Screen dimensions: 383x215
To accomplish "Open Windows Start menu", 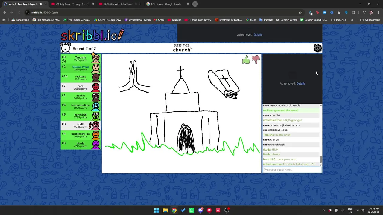I will pos(156,210).
